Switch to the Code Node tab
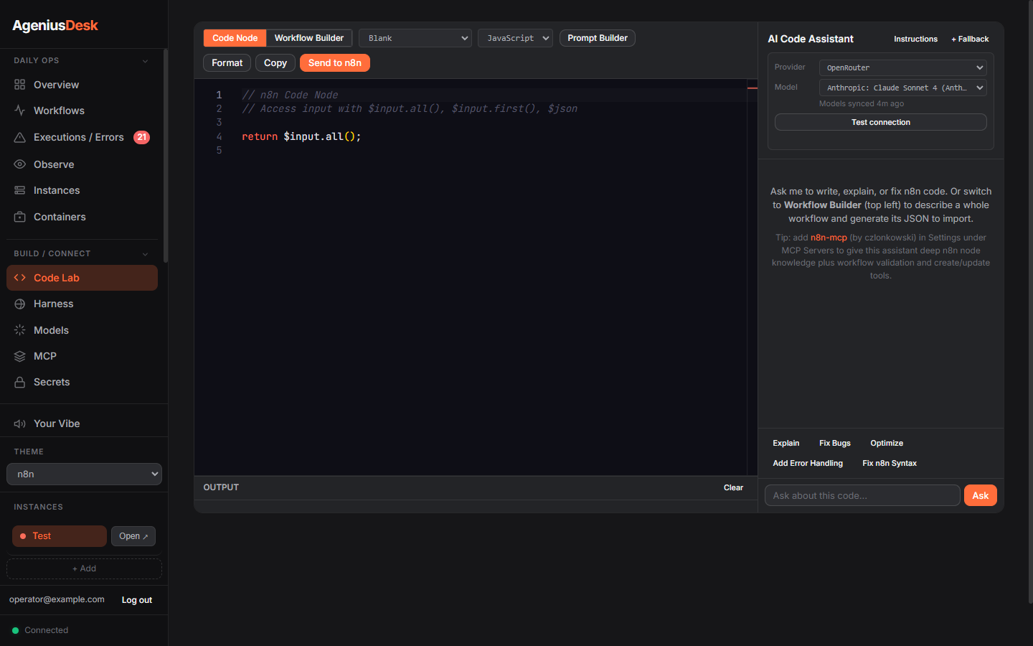1033x646 pixels. tap(235, 38)
